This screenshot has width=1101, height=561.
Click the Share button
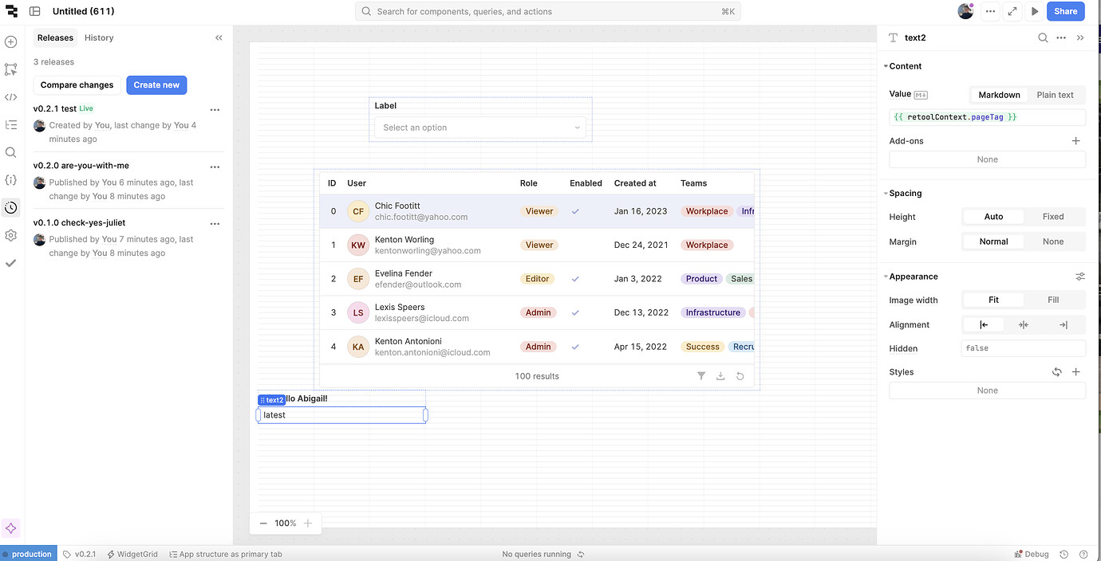point(1066,11)
